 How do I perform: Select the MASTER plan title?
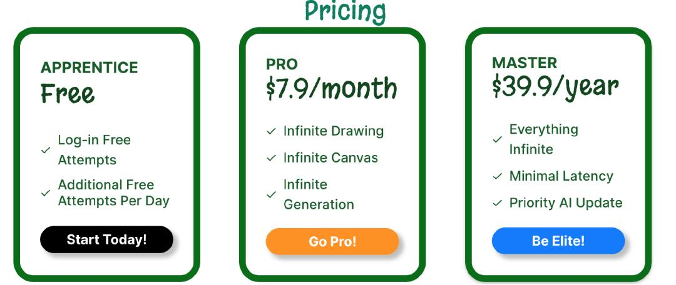click(x=525, y=63)
